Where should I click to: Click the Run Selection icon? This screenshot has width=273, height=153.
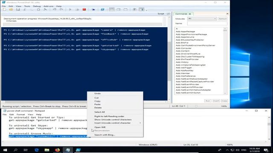click(x=77, y=9)
